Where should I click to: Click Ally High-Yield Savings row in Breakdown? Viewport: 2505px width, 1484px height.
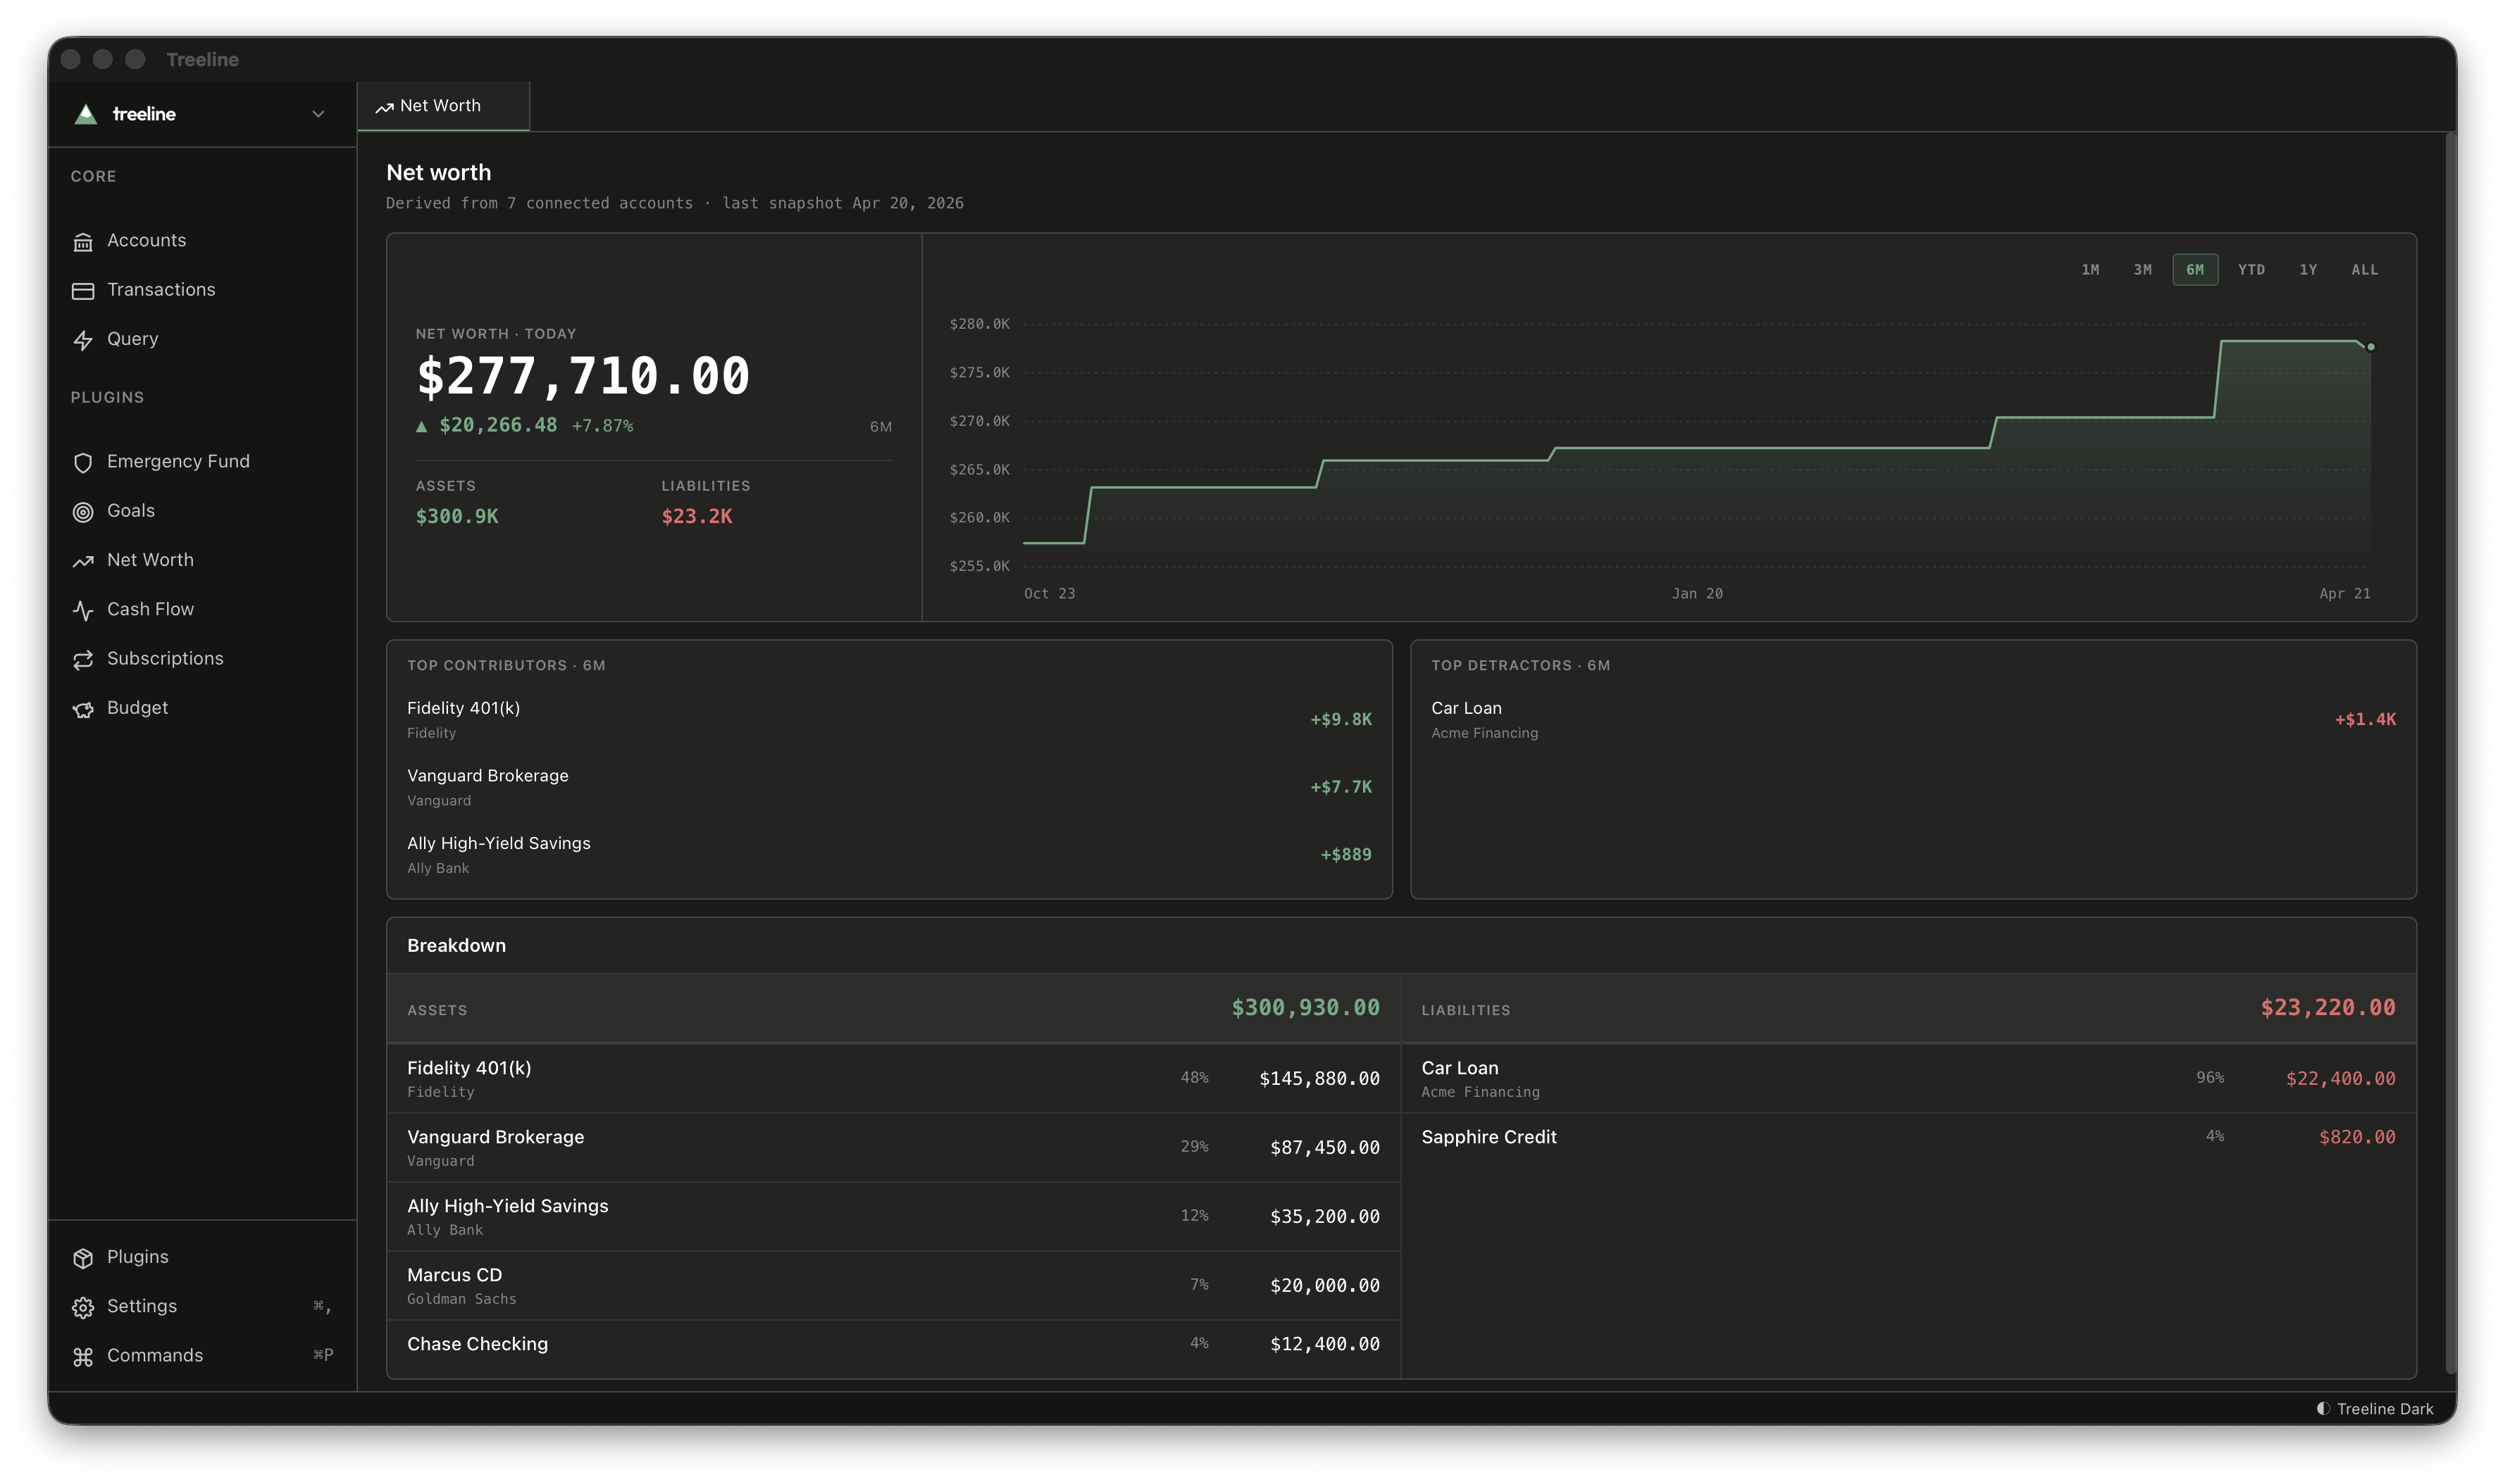[893, 1217]
